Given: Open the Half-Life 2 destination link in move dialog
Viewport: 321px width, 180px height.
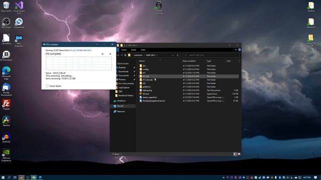Looking at the screenshot, I should (x=87, y=50).
